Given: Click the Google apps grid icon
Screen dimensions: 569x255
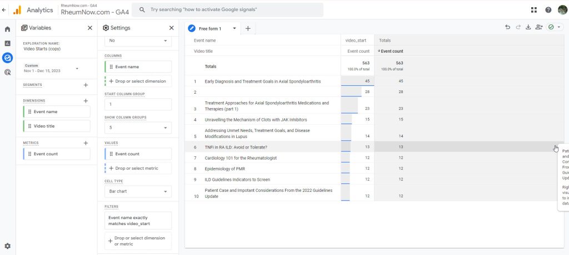Looking at the screenshot, I should (x=534, y=10).
